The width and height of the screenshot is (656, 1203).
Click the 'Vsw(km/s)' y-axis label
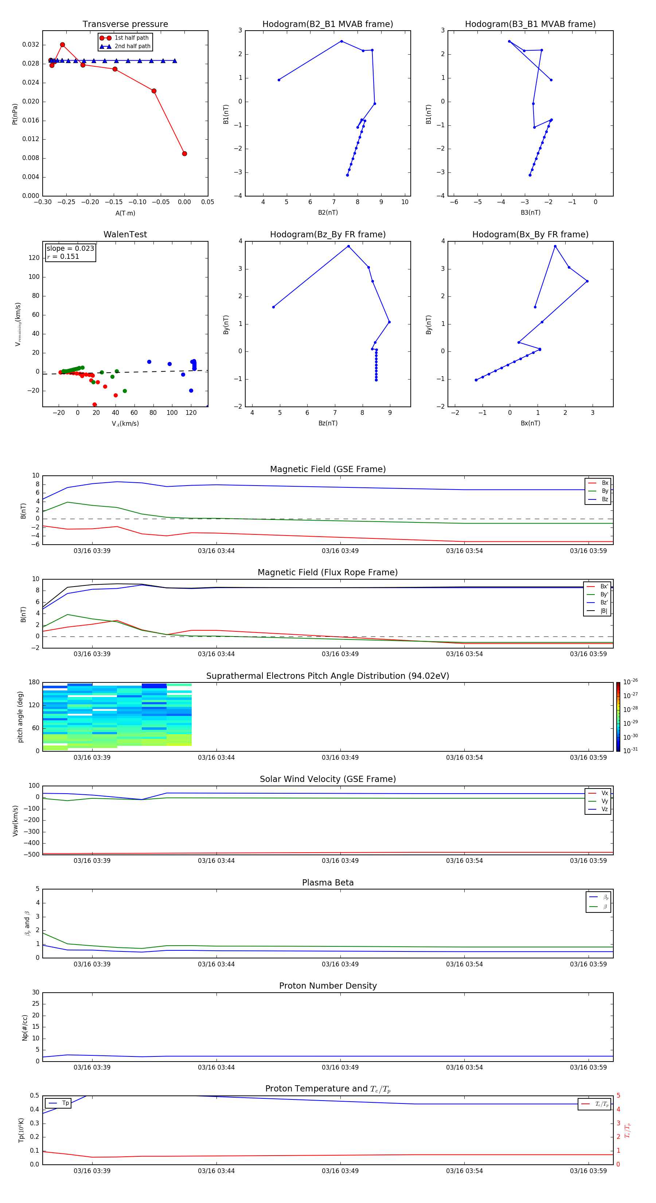[15, 820]
